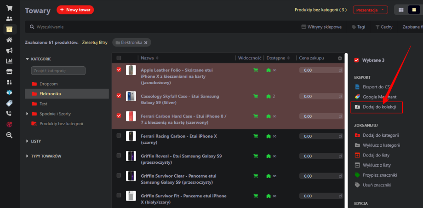Click the Zresetuj filtry link
This screenshot has height=208, width=423.
[95, 42]
